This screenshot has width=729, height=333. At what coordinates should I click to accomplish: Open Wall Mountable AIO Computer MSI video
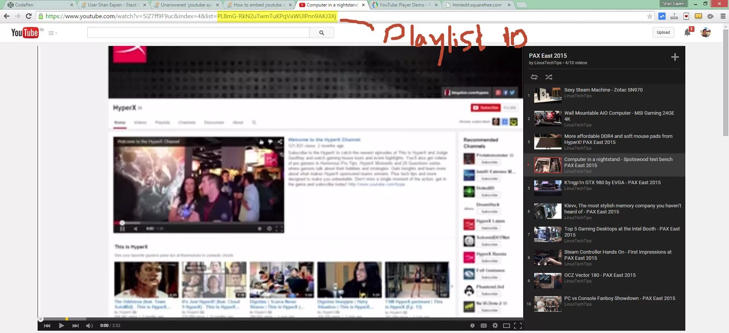pyautogui.click(x=619, y=116)
